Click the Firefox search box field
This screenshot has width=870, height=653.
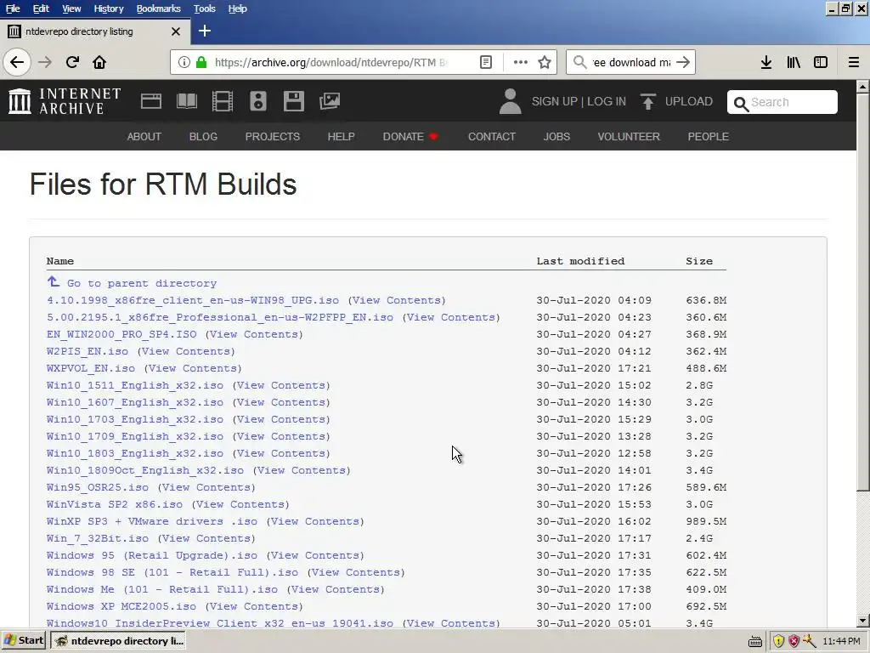pyautogui.click(x=631, y=62)
